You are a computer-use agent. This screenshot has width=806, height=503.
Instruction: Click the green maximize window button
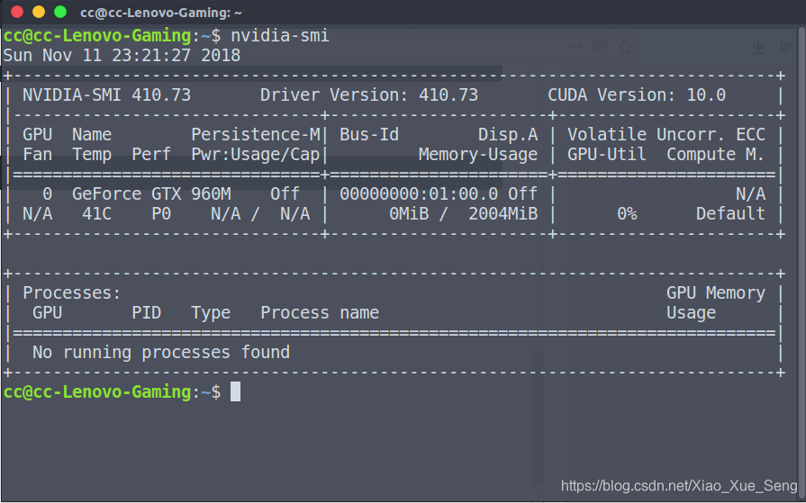[60, 12]
